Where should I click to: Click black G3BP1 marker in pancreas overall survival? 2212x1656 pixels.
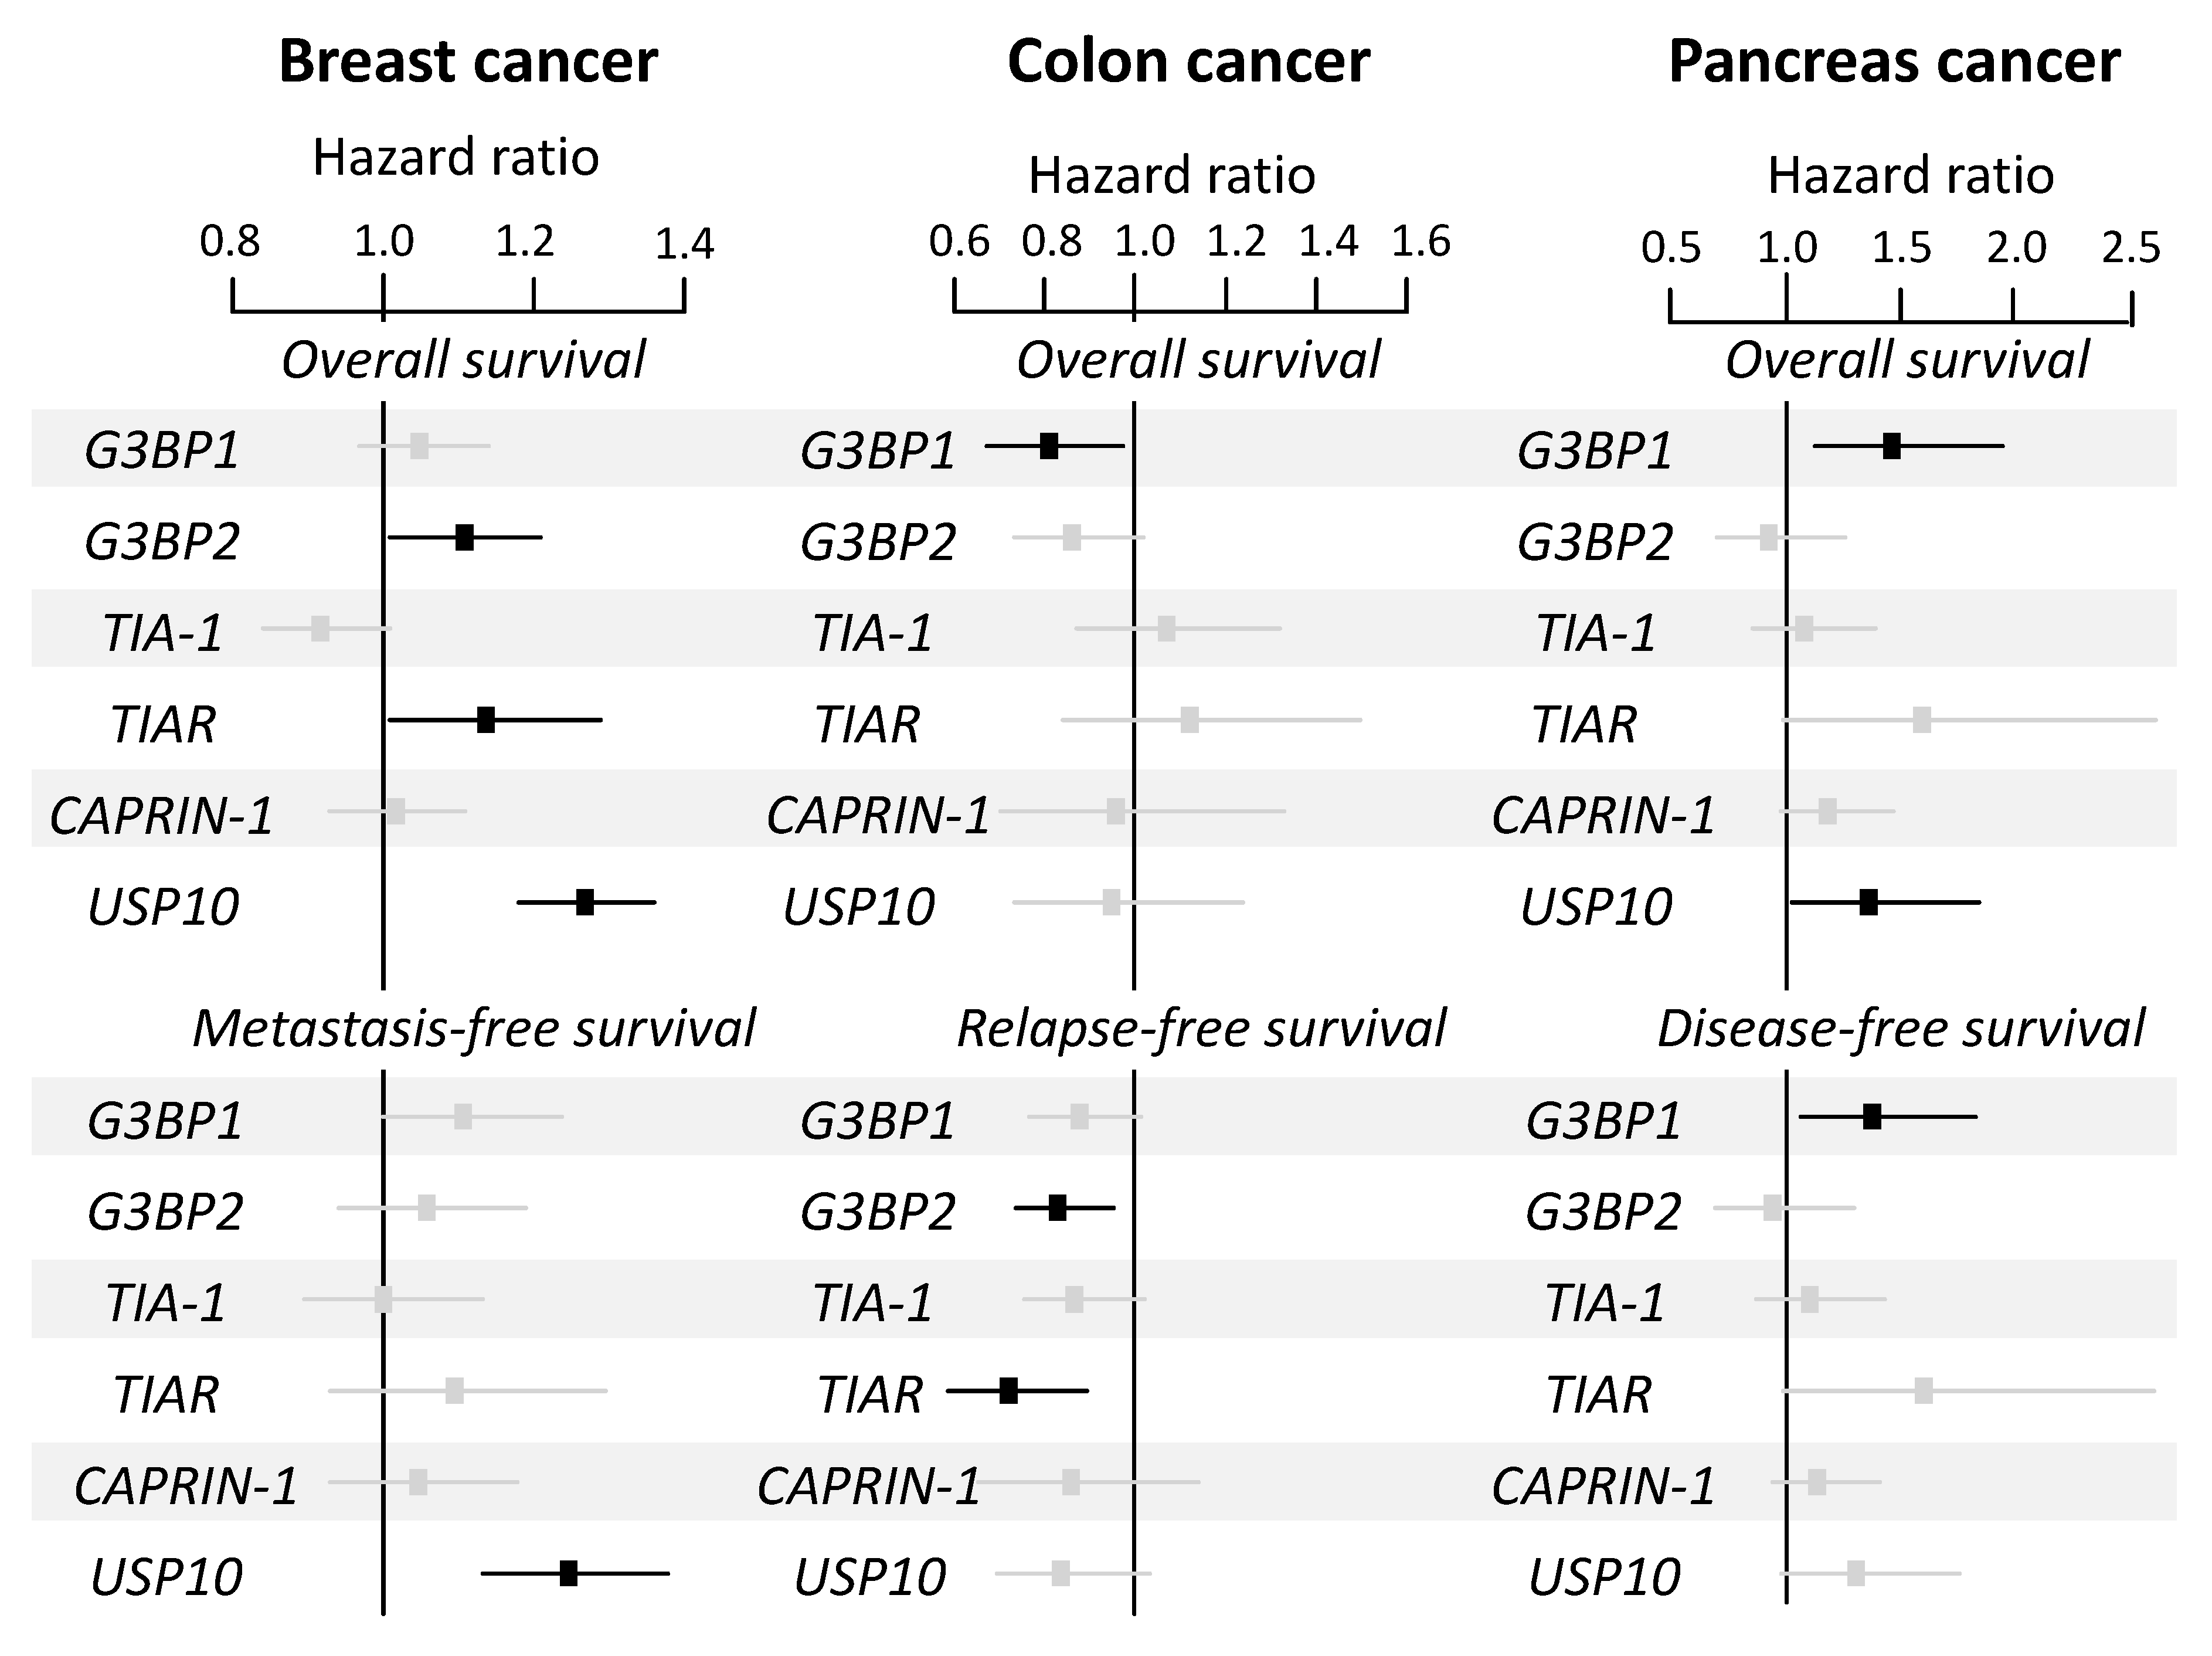click(1891, 446)
